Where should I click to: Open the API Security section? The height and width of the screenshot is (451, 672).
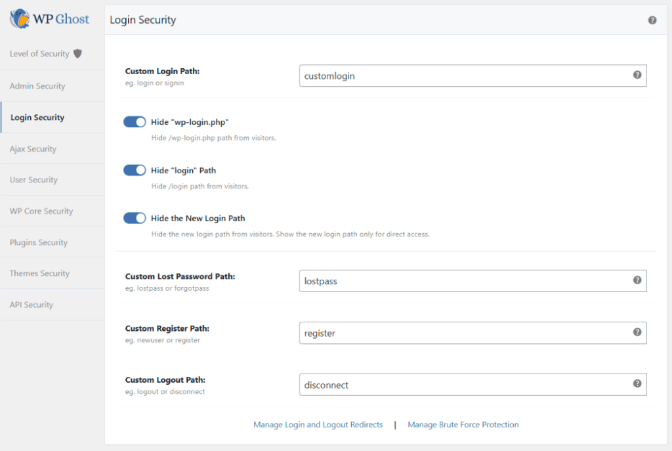tap(31, 304)
